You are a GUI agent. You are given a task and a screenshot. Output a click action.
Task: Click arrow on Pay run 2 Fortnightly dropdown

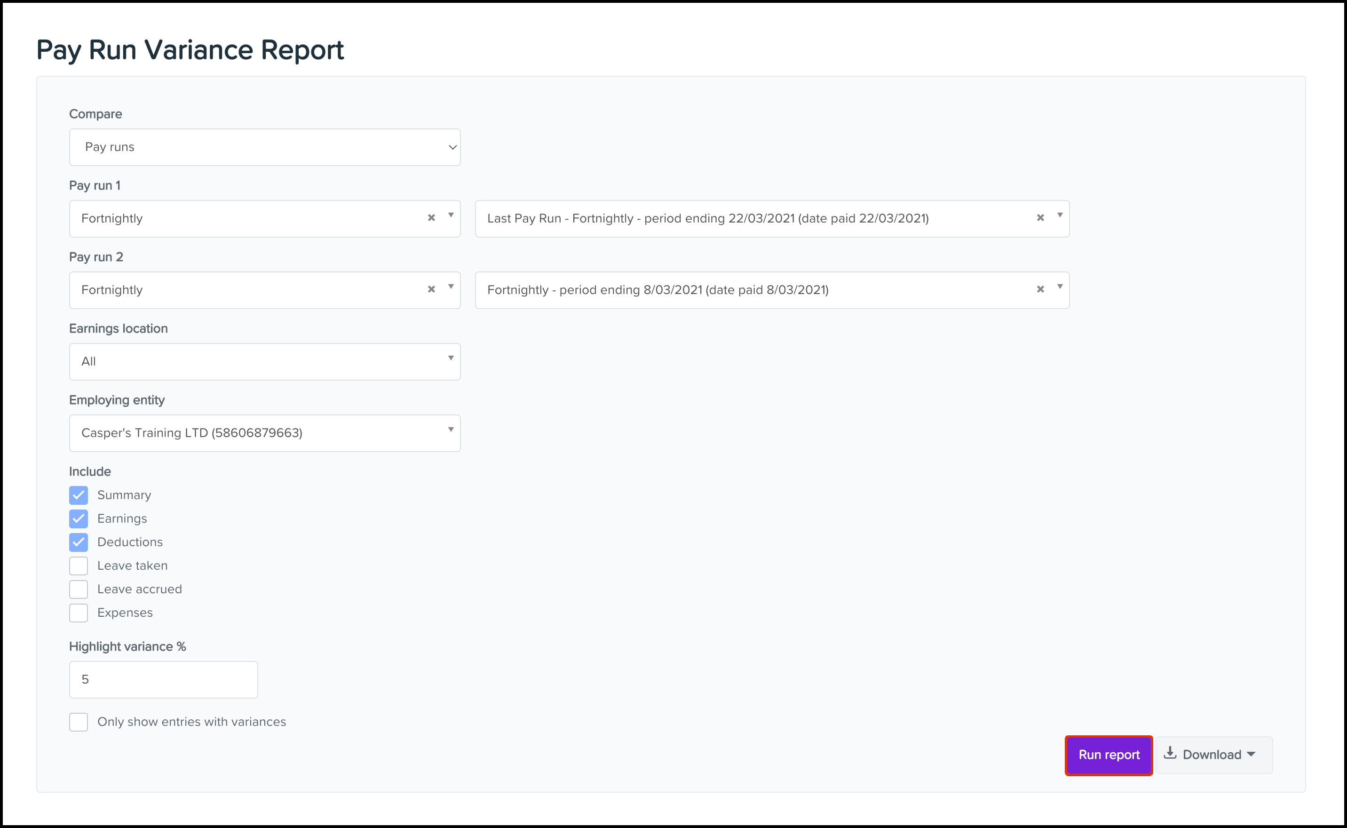coord(451,287)
